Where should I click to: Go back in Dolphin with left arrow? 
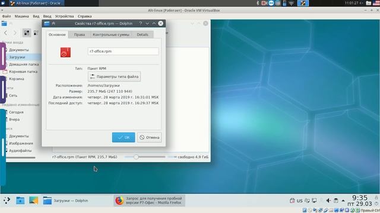(6, 33)
